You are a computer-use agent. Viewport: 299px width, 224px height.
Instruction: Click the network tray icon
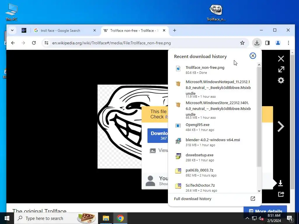point(254,218)
